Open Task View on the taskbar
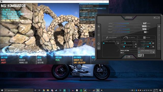The width and height of the screenshot is (163, 92). click(39, 90)
